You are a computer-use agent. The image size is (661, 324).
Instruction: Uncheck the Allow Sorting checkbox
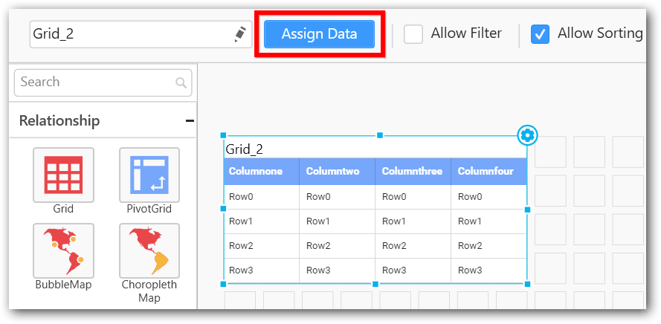point(541,34)
